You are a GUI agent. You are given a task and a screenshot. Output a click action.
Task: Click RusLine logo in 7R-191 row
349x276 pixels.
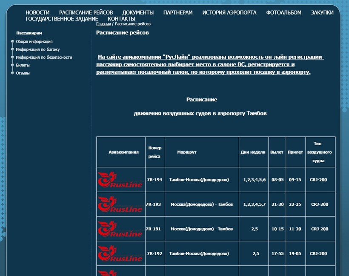(120, 229)
